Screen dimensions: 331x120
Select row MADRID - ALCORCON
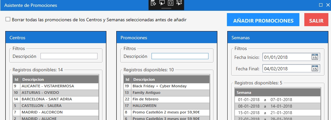point(56,112)
